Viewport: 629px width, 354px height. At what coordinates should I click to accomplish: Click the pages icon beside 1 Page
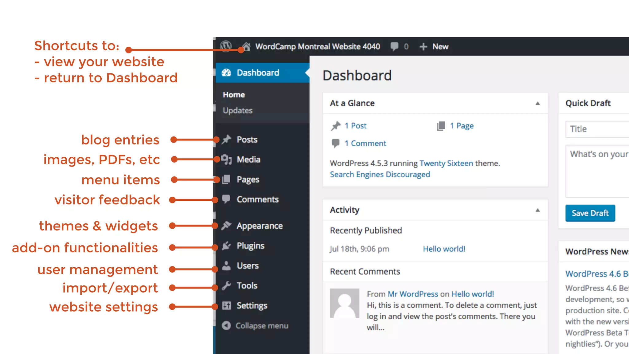pos(441,126)
